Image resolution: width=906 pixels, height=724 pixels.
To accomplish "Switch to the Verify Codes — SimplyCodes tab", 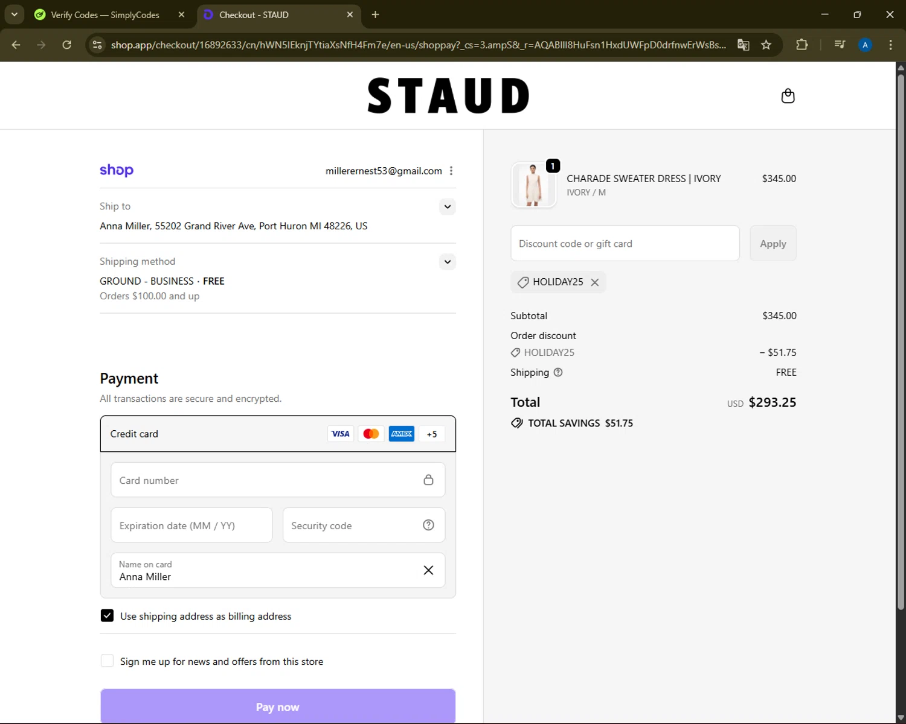I will point(105,14).
